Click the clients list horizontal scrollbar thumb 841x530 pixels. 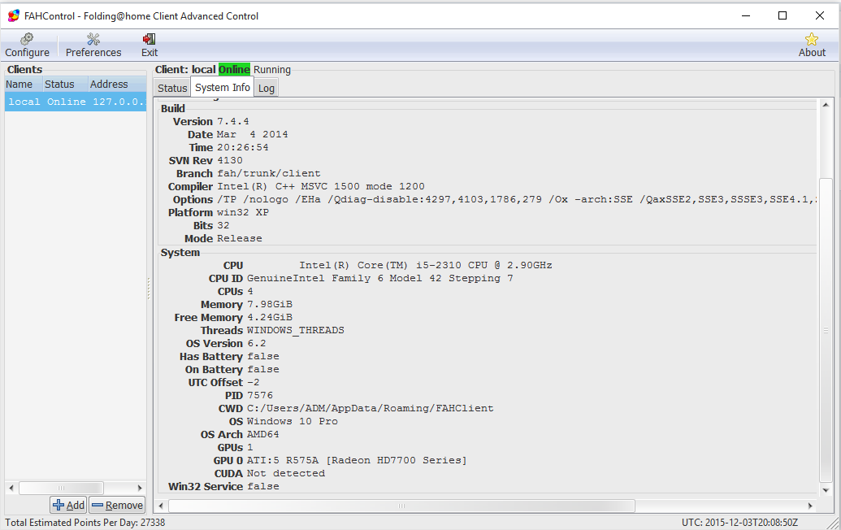click(x=61, y=489)
